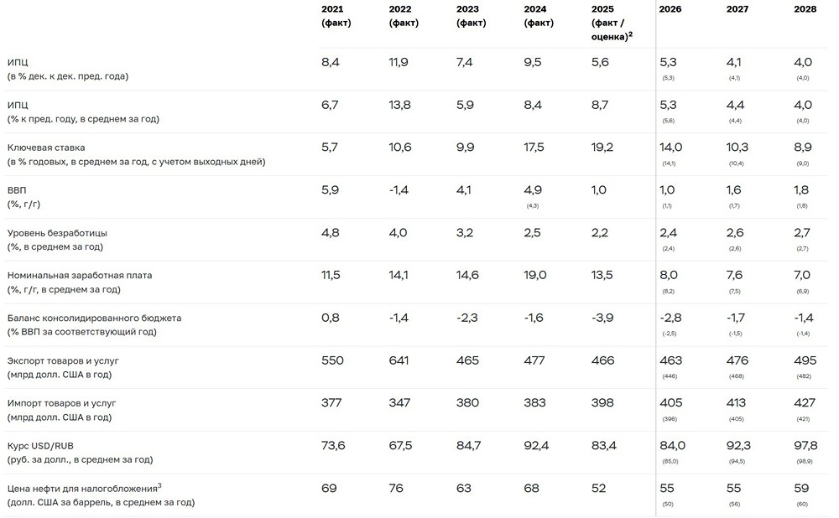Click the 2021 (факт) column header
The width and height of the screenshot is (839, 518).
coord(336,16)
